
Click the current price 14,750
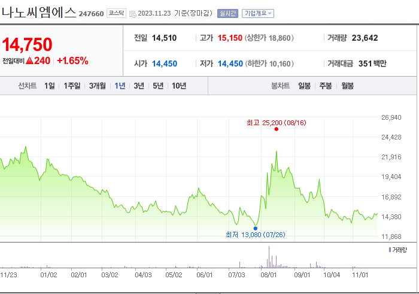pos(27,44)
